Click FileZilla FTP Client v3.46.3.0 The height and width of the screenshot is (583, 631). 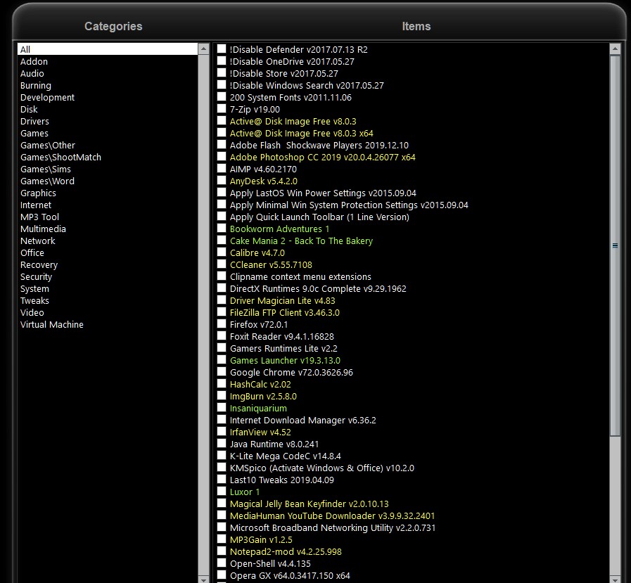click(284, 313)
